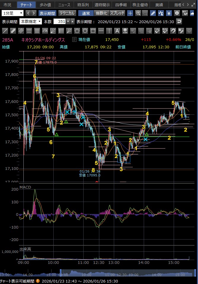198x284 pixels.
Task: Switch to 指数化 display mode
Action: tap(101, 13)
